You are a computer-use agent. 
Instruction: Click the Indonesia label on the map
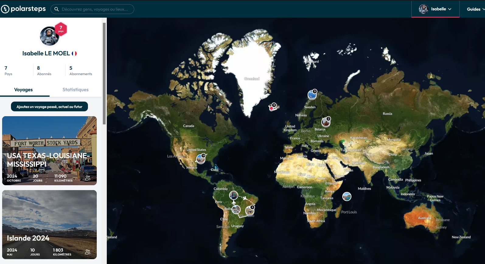click(x=408, y=194)
